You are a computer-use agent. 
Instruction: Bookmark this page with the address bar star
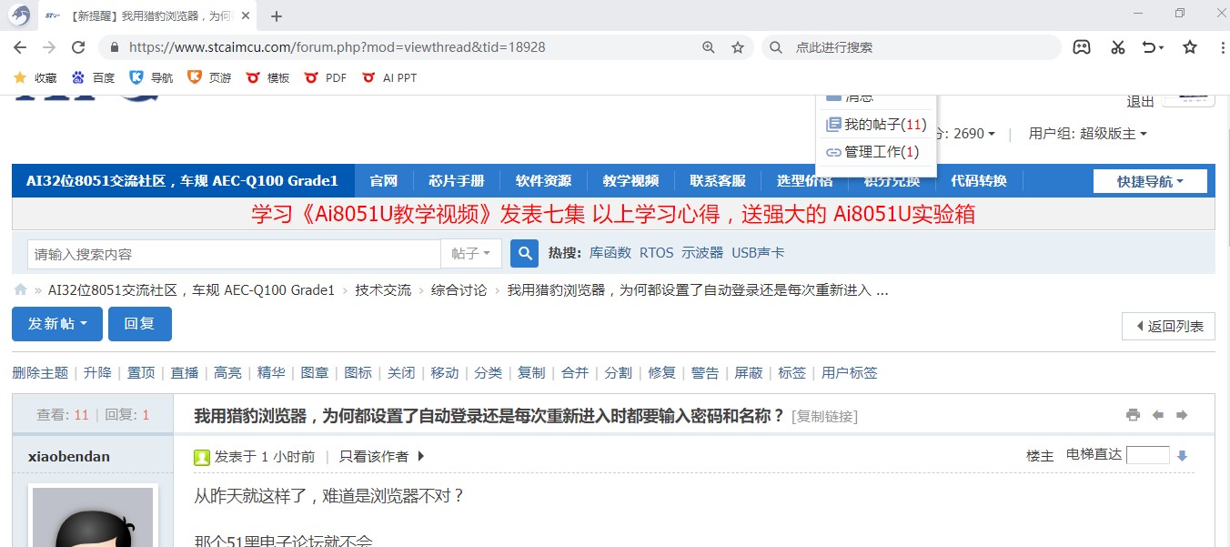tap(738, 47)
